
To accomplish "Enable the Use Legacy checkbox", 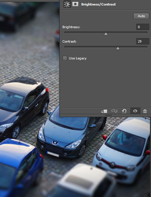I will coord(65,58).
